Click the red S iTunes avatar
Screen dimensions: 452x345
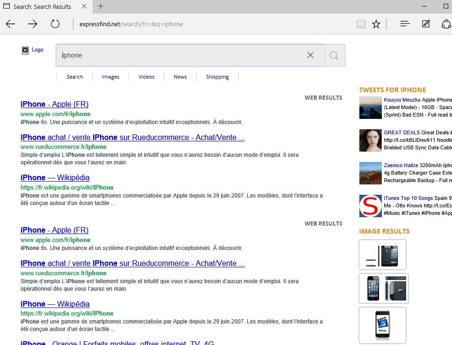pyautogui.click(x=371, y=206)
